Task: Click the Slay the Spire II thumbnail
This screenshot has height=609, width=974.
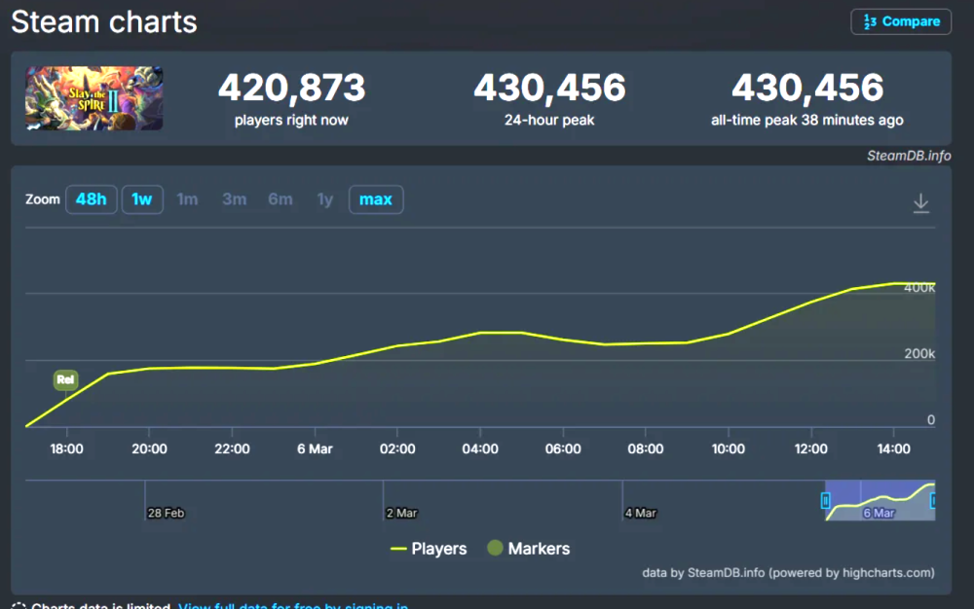Action: click(94, 98)
